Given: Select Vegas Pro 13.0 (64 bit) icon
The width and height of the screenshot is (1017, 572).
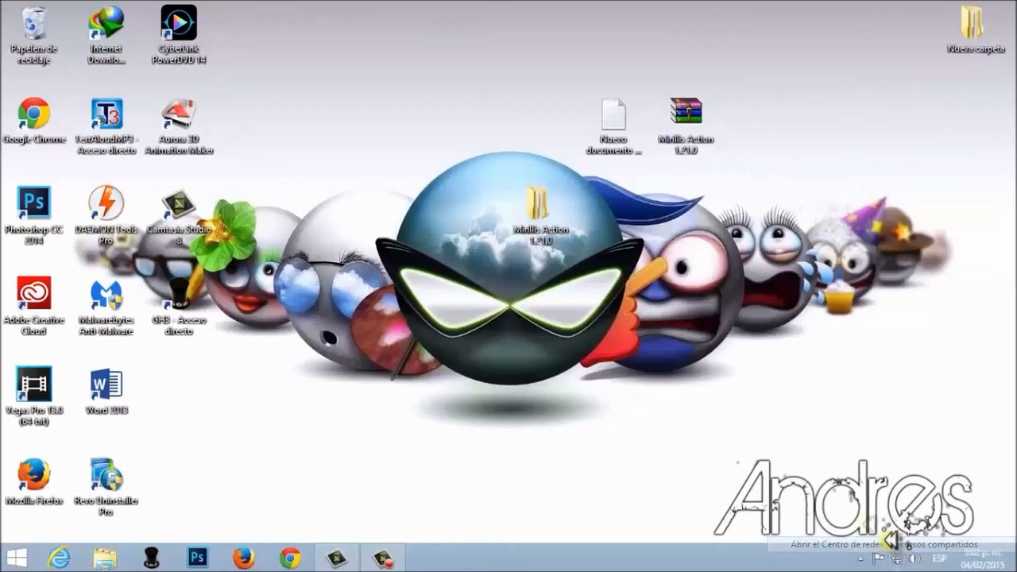Looking at the screenshot, I should [33, 396].
